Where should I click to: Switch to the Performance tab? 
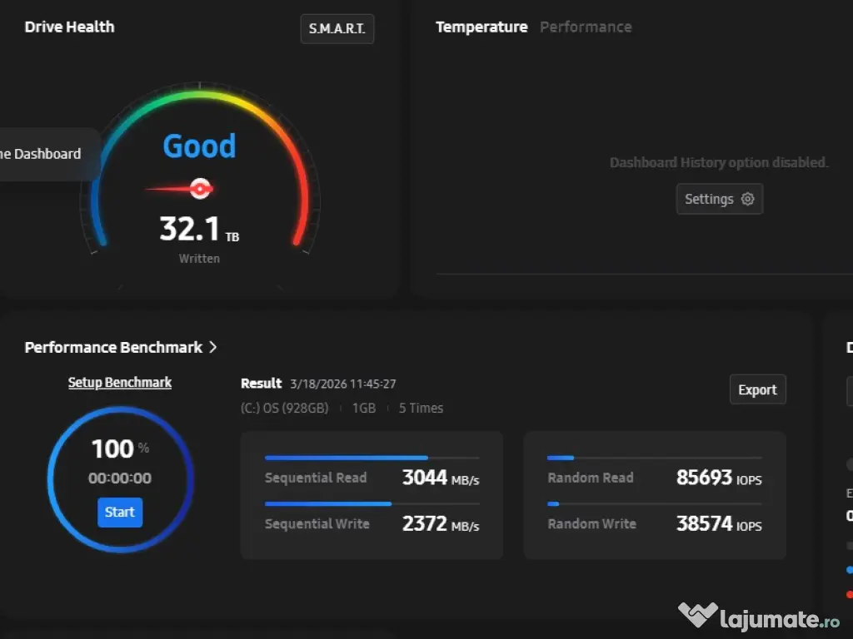[x=586, y=27]
